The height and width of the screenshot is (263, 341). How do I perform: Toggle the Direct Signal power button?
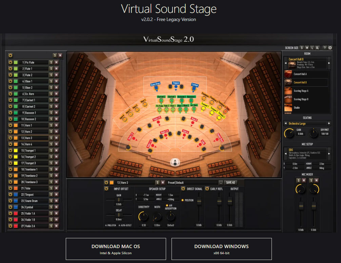point(183,189)
